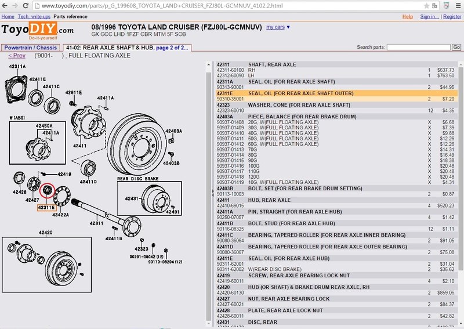Open the Home link
This screenshot has height=329, width=464.
[x=8, y=17]
